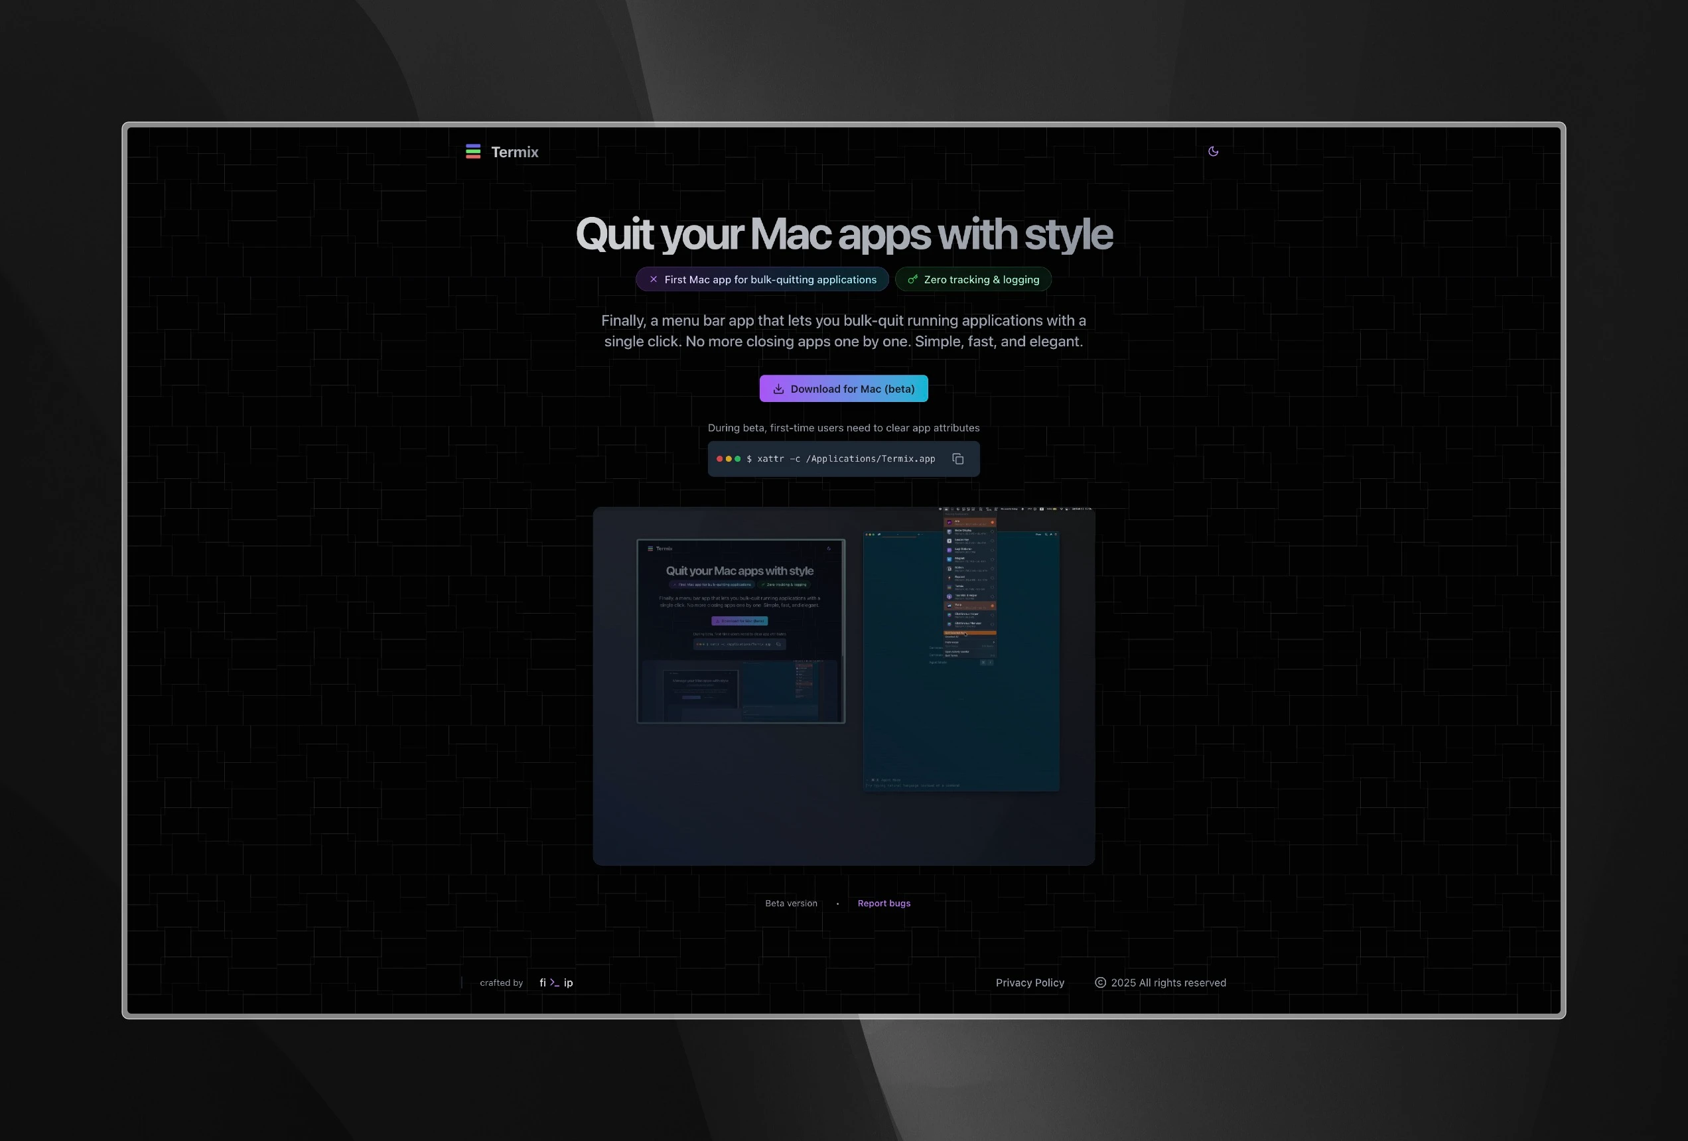
Task: Download Termix for Mac (beta)
Action: 844,389
